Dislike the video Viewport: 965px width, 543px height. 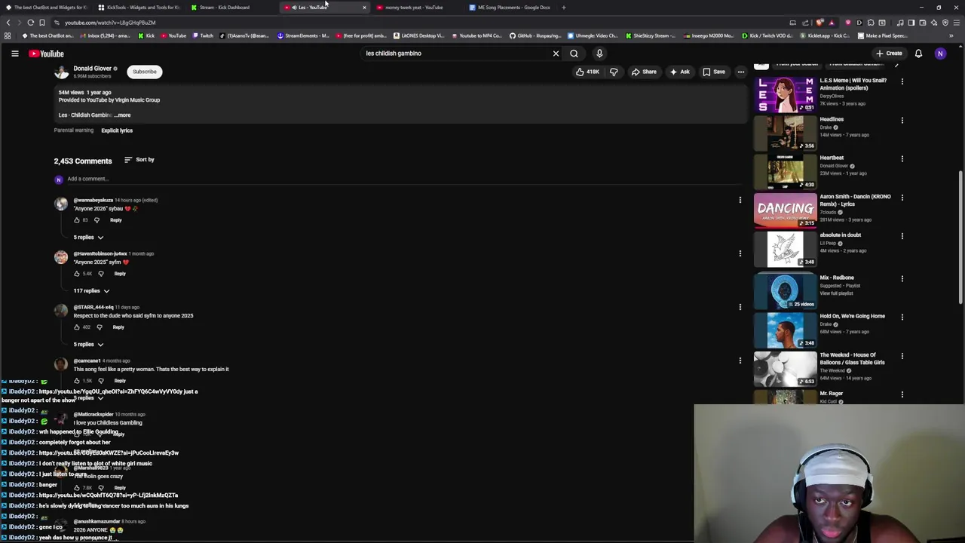[x=614, y=72]
